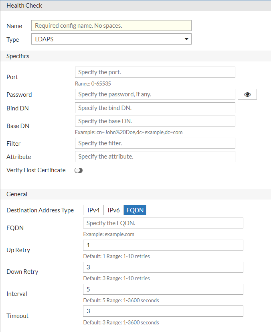The image size is (271, 332).
Task: Click the Down Retry value field
Action: (163, 267)
